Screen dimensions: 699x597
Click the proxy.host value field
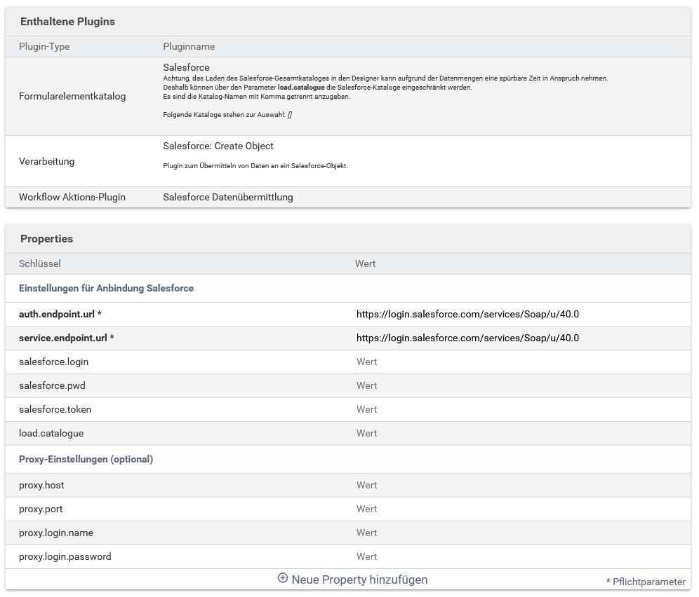coord(519,486)
